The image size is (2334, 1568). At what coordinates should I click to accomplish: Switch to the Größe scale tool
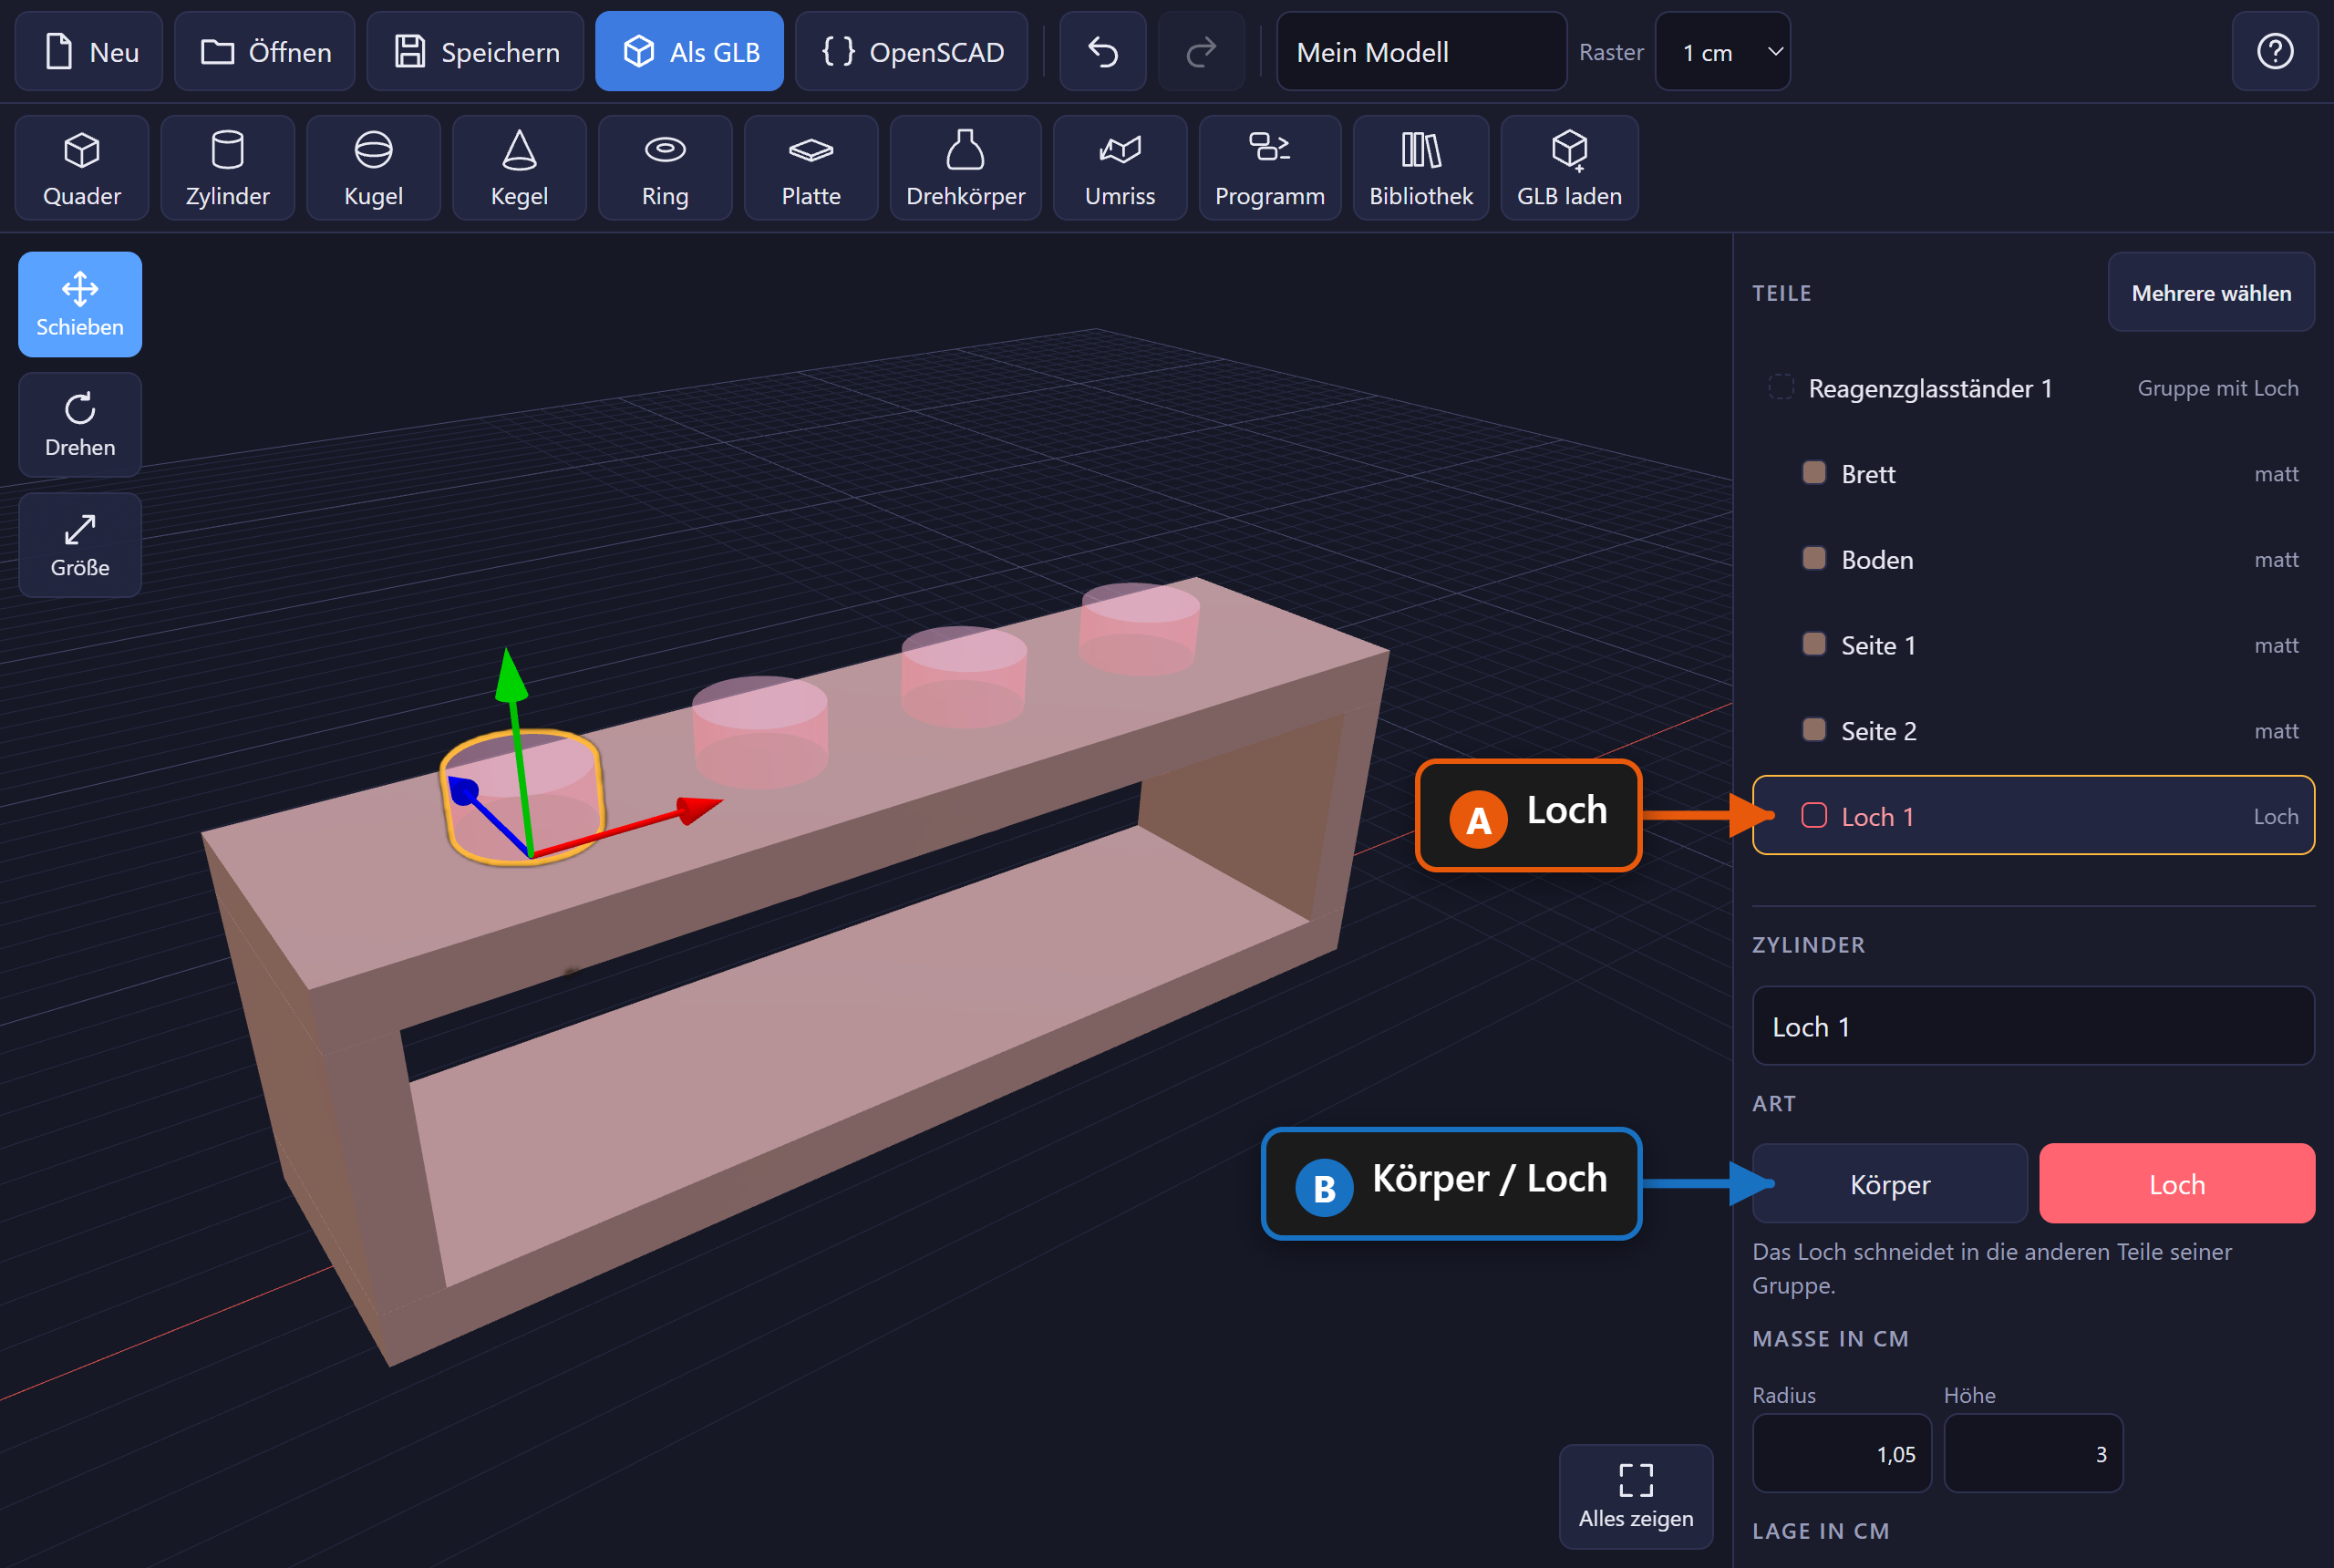[80, 545]
